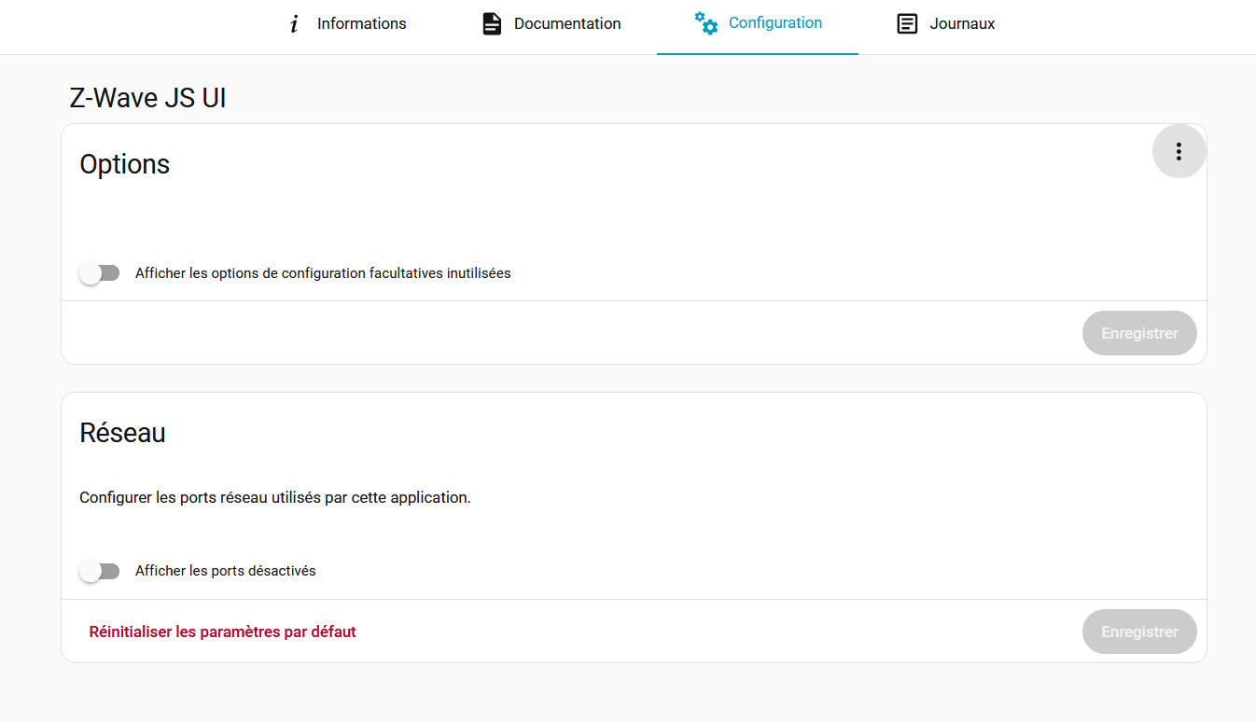
Task: Switch to the Informations tab
Action: tap(361, 24)
